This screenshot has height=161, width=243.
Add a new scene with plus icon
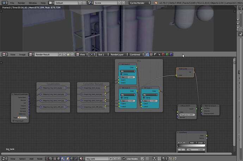[119, 3]
